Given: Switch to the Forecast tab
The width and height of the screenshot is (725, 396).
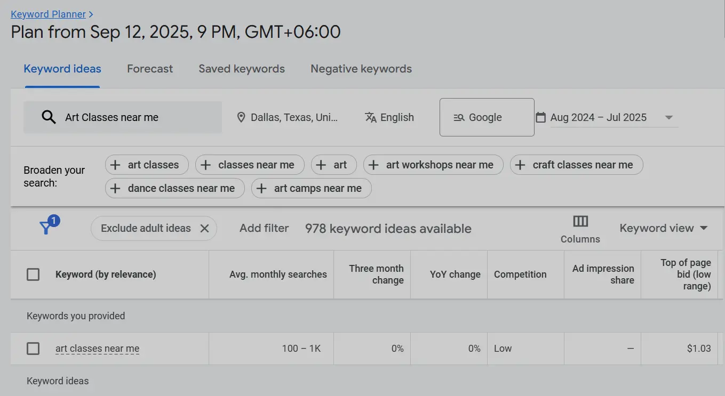Looking at the screenshot, I should 149,69.
